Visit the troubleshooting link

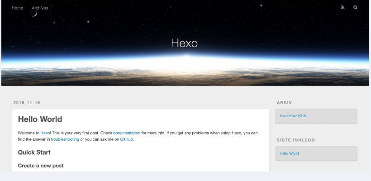[65, 139]
